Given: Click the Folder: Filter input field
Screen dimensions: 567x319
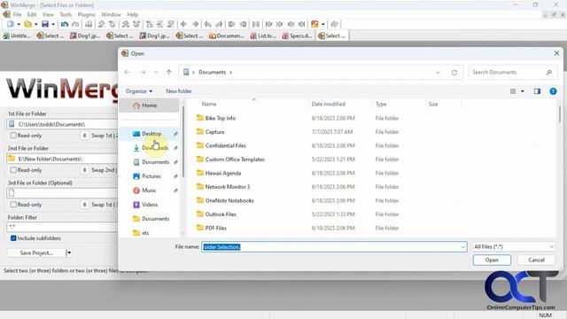Looking at the screenshot, I should tap(61, 227).
